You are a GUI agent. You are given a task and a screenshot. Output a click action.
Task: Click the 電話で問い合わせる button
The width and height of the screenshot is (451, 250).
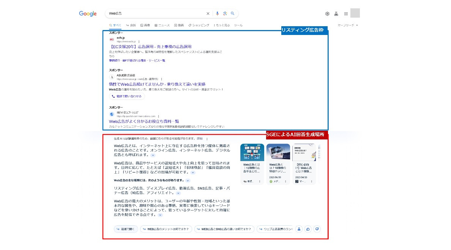[x=127, y=97]
